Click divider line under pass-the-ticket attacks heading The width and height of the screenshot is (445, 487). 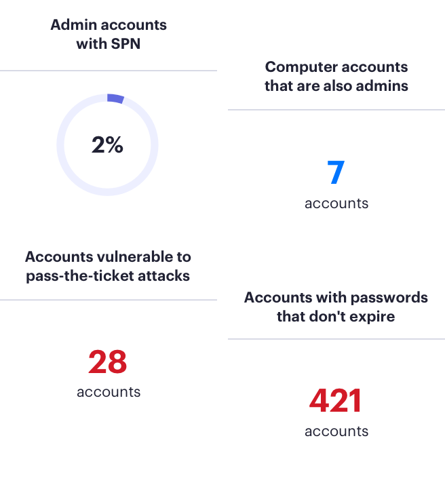tap(109, 300)
